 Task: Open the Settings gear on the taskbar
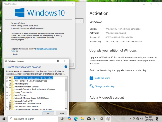[x=102, y=119]
